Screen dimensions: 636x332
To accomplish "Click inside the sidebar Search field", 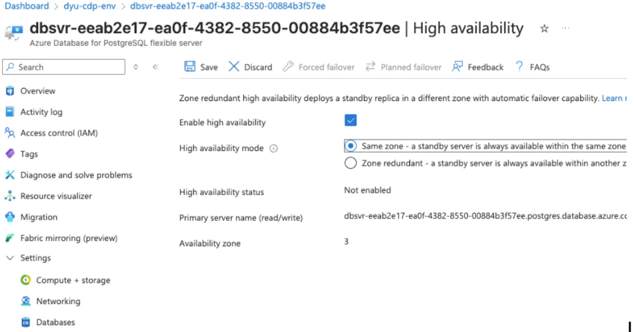I will [64, 67].
